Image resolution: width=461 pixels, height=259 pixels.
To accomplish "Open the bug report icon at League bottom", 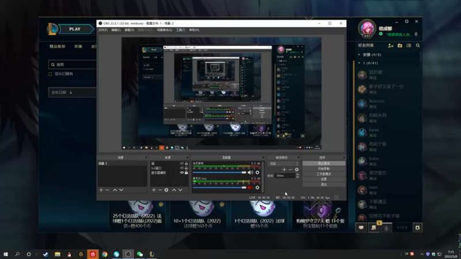I will click(x=417, y=227).
